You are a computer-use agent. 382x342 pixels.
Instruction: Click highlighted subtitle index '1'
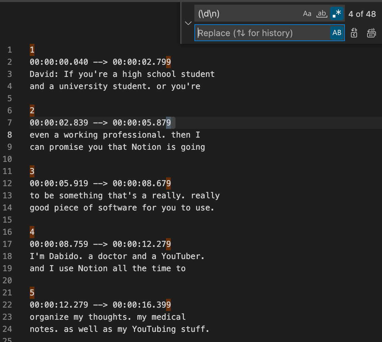[x=32, y=50]
